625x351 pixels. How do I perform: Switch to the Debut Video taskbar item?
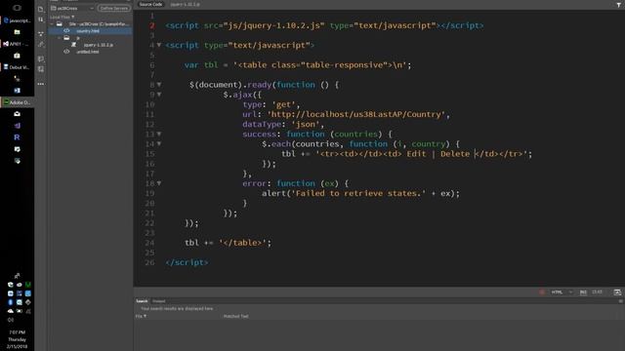pyautogui.click(x=17, y=67)
